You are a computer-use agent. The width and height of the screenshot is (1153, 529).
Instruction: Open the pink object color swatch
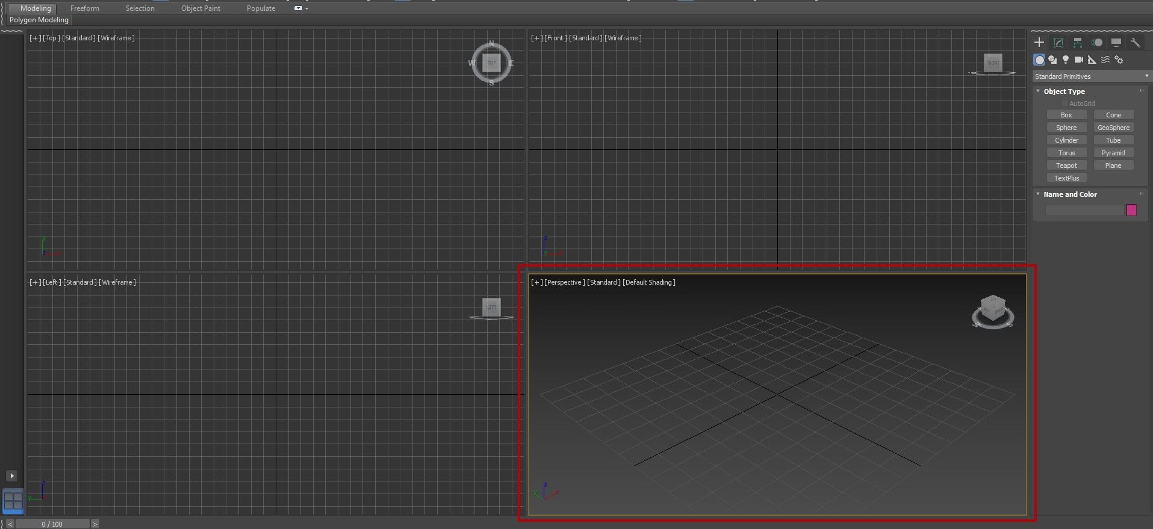[1131, 210]
